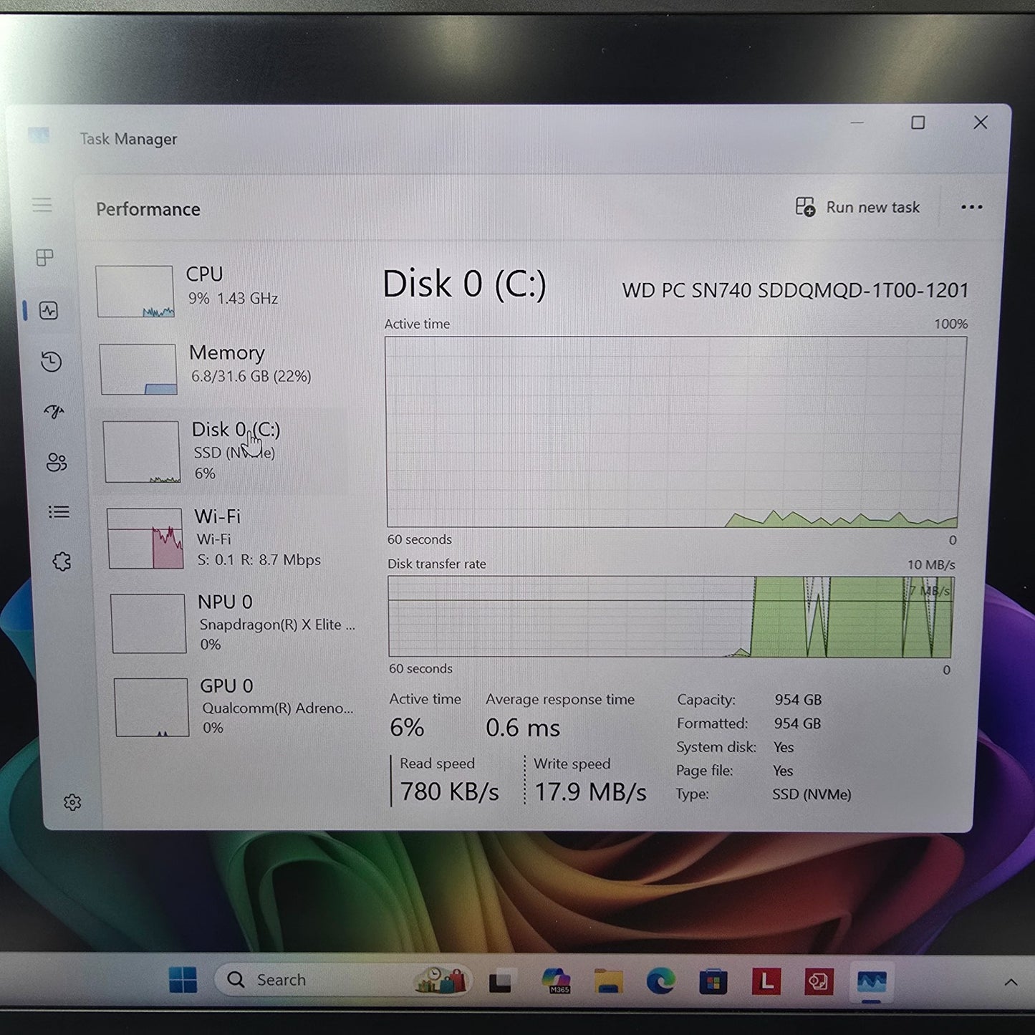The height and width of the screenshot is (1035, 1035).
Task: Show hidden system tray icons chevron
Action: (x=1010, y=982)
